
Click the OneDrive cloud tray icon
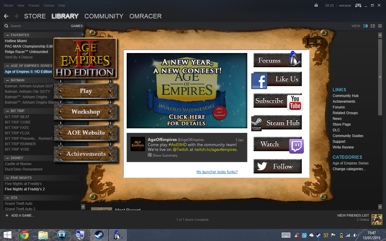pyautogui.click(x=312, y=235)
